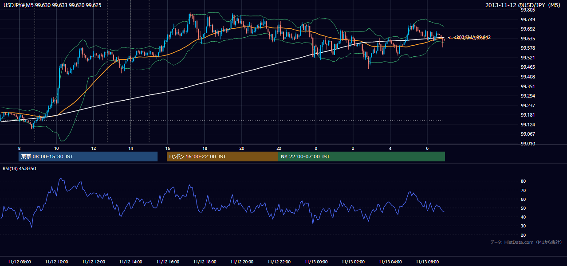Click the データ: HistData.com source credit
The image size is (567, 266).
point(526,242)
